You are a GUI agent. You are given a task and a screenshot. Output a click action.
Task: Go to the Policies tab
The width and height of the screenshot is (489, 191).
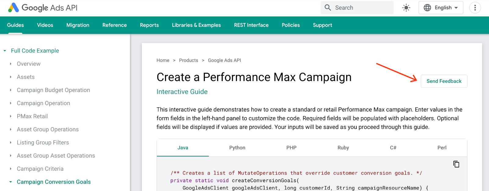click(291, 25)
